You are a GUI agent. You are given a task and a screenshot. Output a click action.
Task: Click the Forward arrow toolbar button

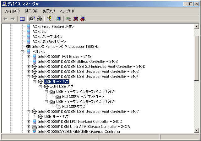point(13,19)
